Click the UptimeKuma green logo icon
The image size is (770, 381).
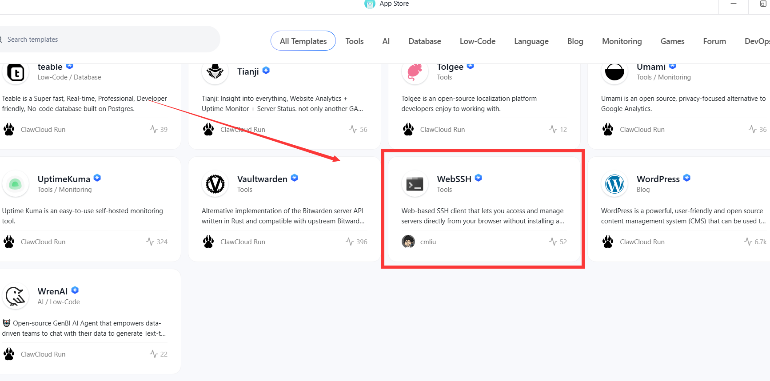coord(16,184)
